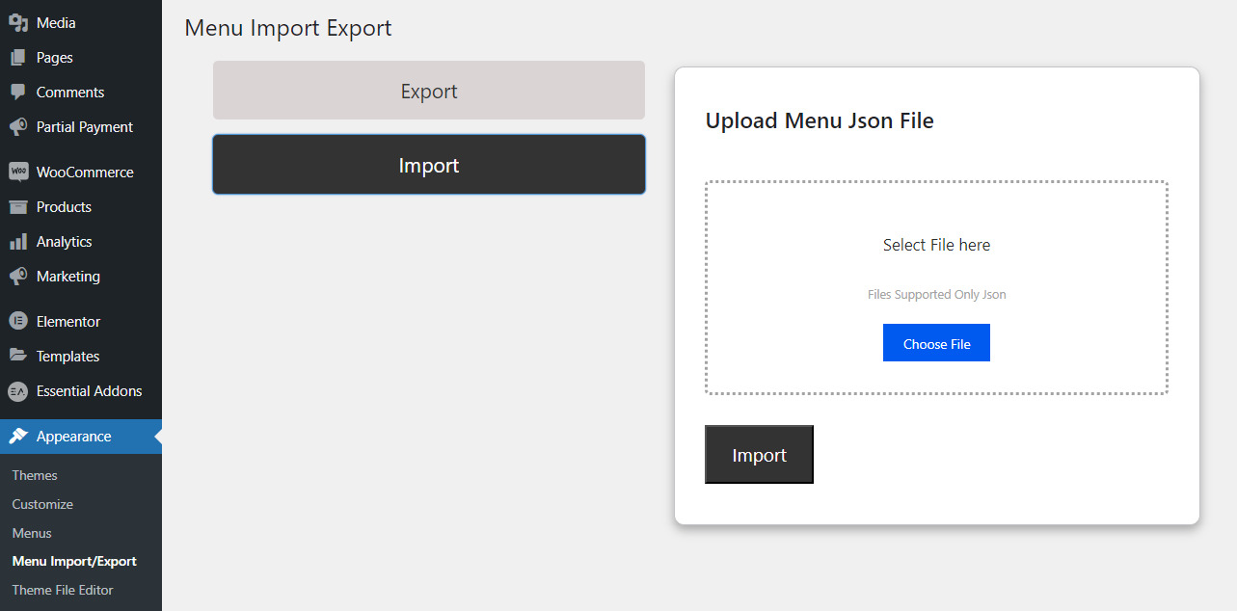Open Themes submenu item
This screenshot has height=611, width=1237.
click(x=35, y=475)
